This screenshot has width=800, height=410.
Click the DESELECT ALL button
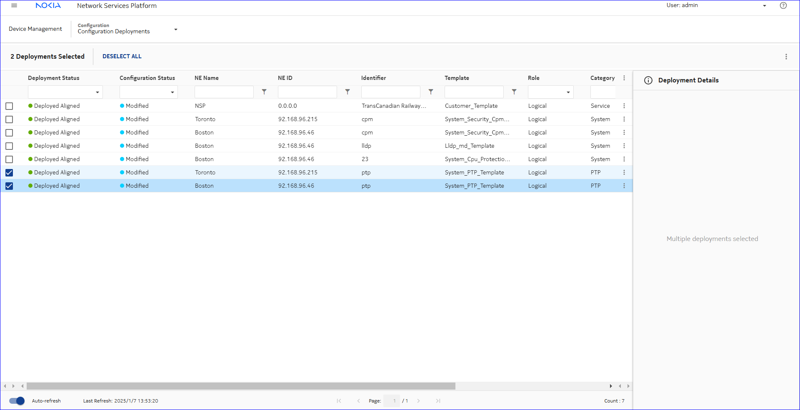pos(122,56)
